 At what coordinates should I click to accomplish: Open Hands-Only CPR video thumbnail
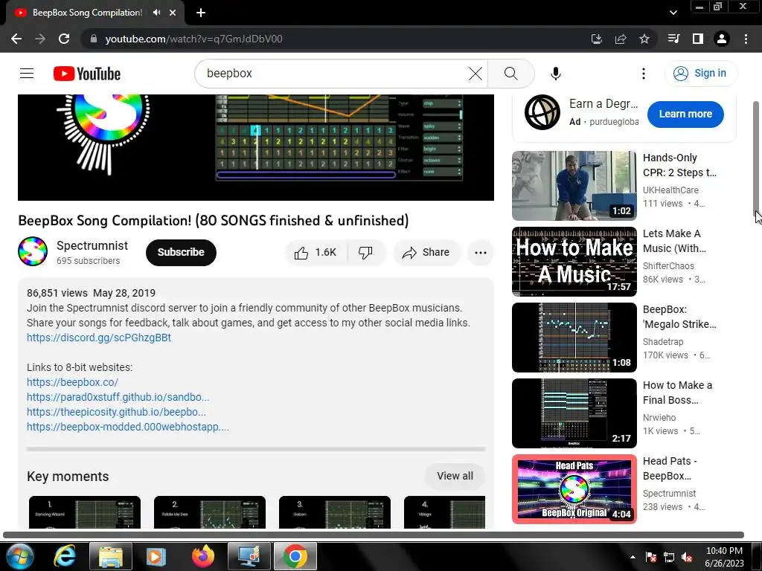point(574,185)
